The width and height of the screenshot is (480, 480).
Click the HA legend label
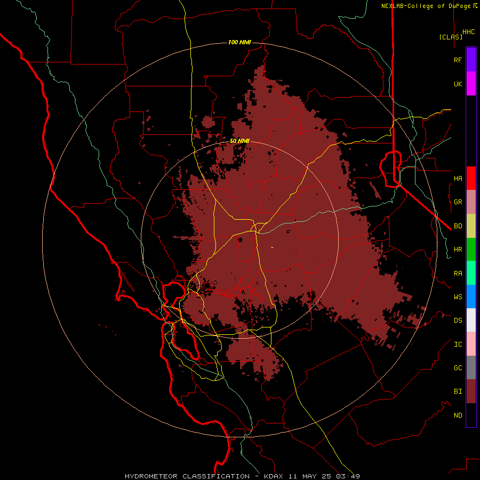(x=458, y=179)
